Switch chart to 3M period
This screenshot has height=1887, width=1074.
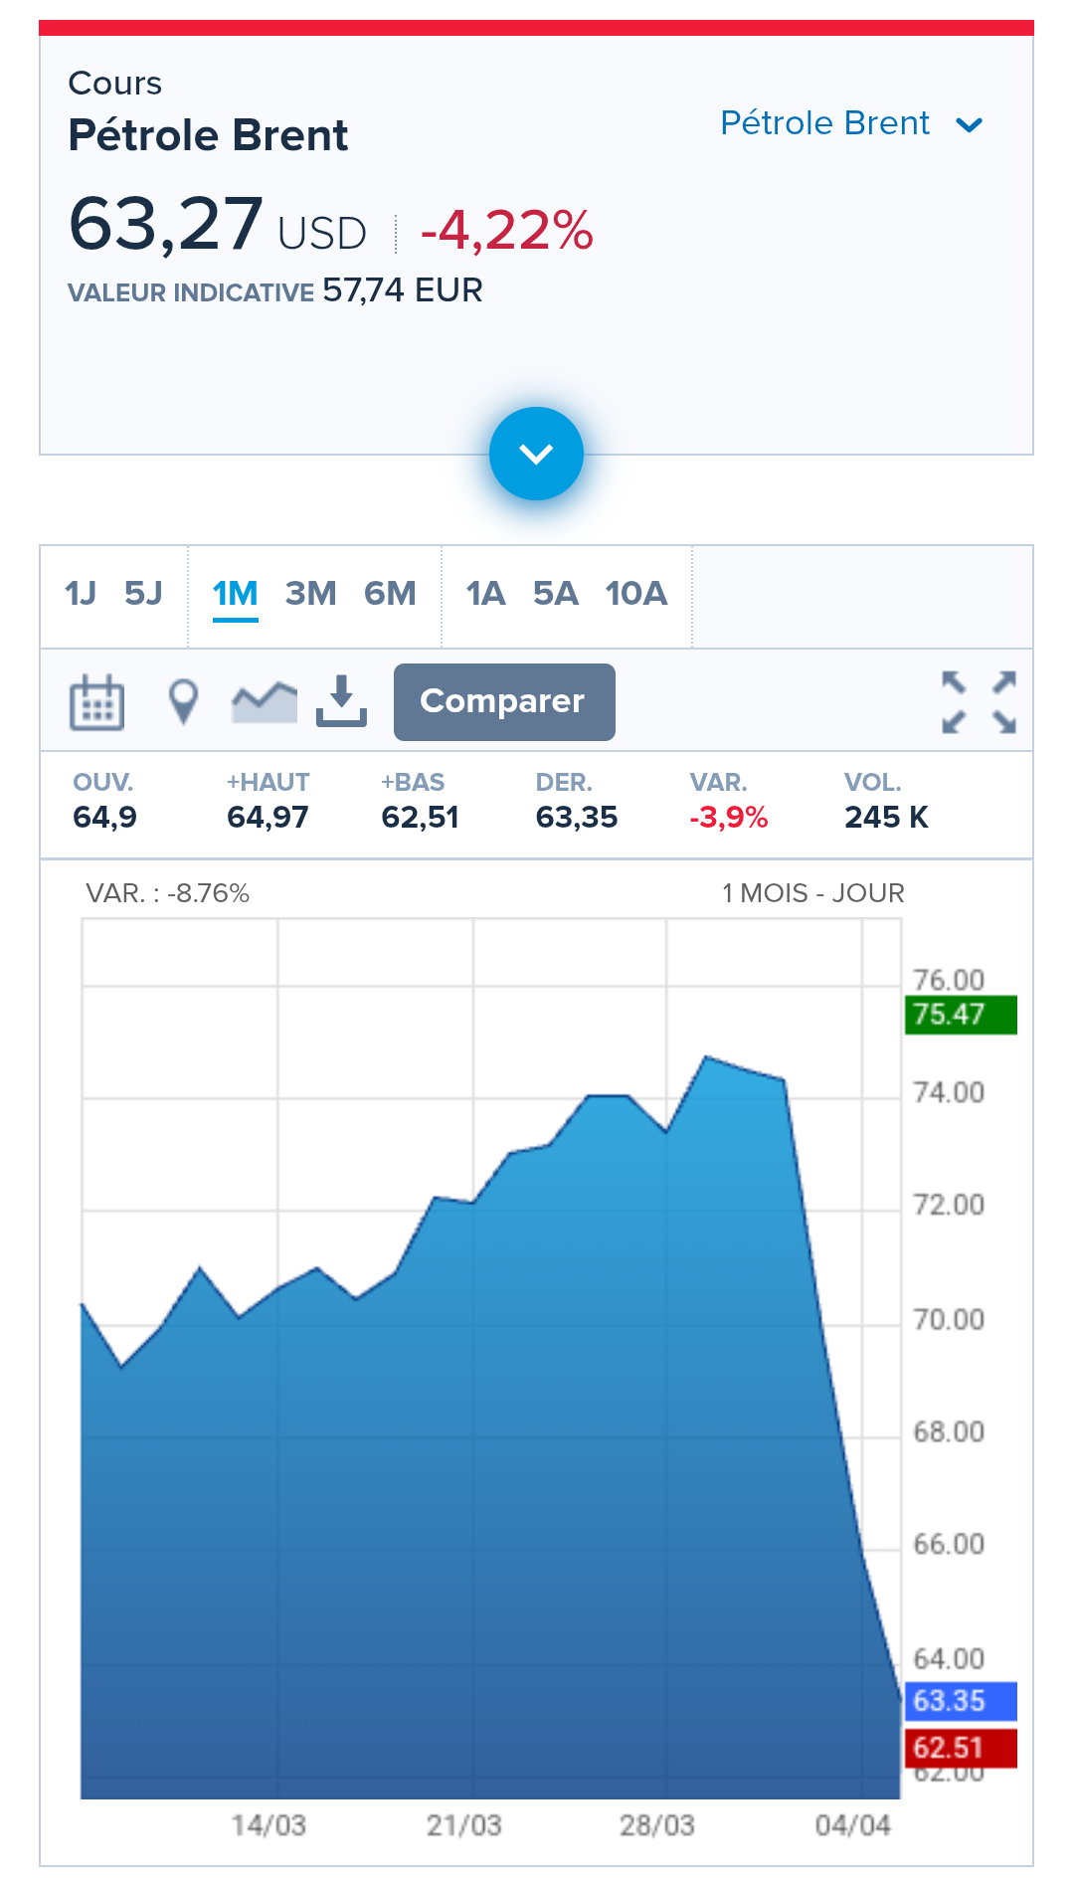[310, 594]
